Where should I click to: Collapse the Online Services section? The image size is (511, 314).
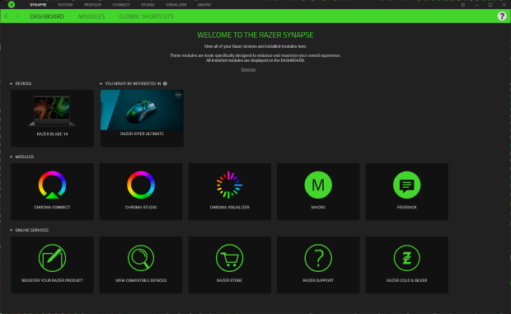tap(11, 230)
